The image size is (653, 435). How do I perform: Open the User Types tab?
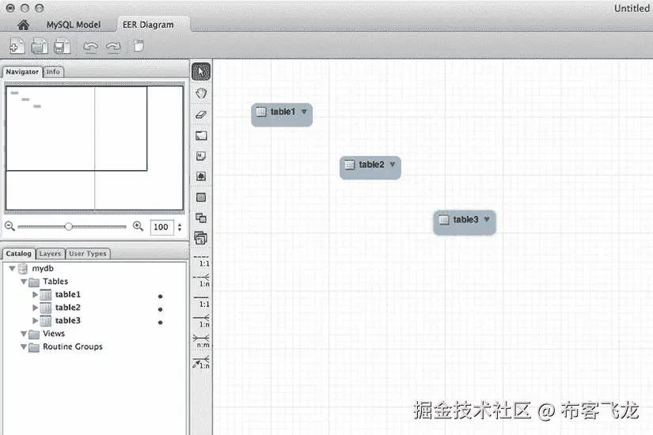click(87, 254)
